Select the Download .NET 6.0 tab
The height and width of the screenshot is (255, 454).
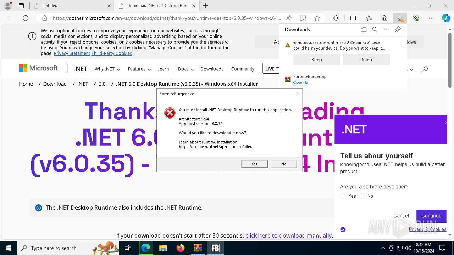[x=156, y=6]
